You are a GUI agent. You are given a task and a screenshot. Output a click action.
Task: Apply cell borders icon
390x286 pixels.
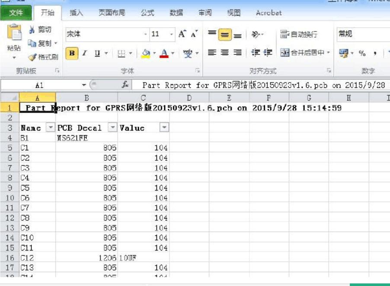pyautogui.click(x=121, y=53)
